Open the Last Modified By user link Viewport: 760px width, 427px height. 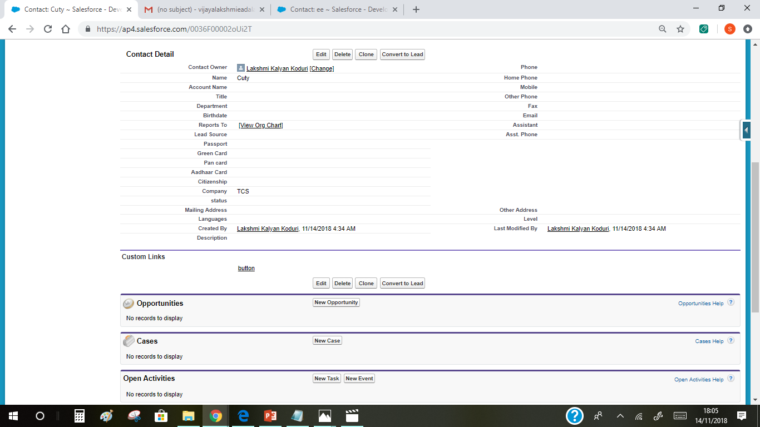coord(578,229)
